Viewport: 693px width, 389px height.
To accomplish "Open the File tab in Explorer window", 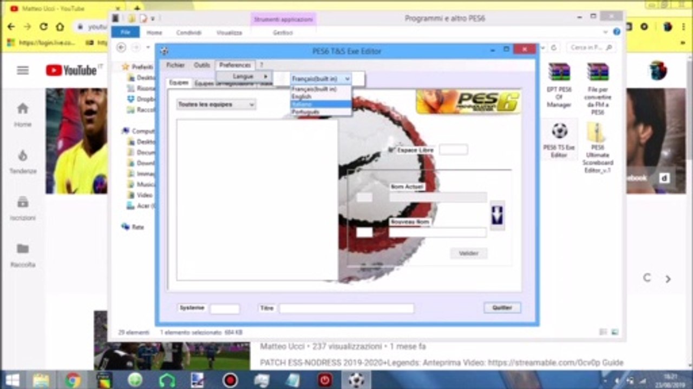I will tap(125, 32).
